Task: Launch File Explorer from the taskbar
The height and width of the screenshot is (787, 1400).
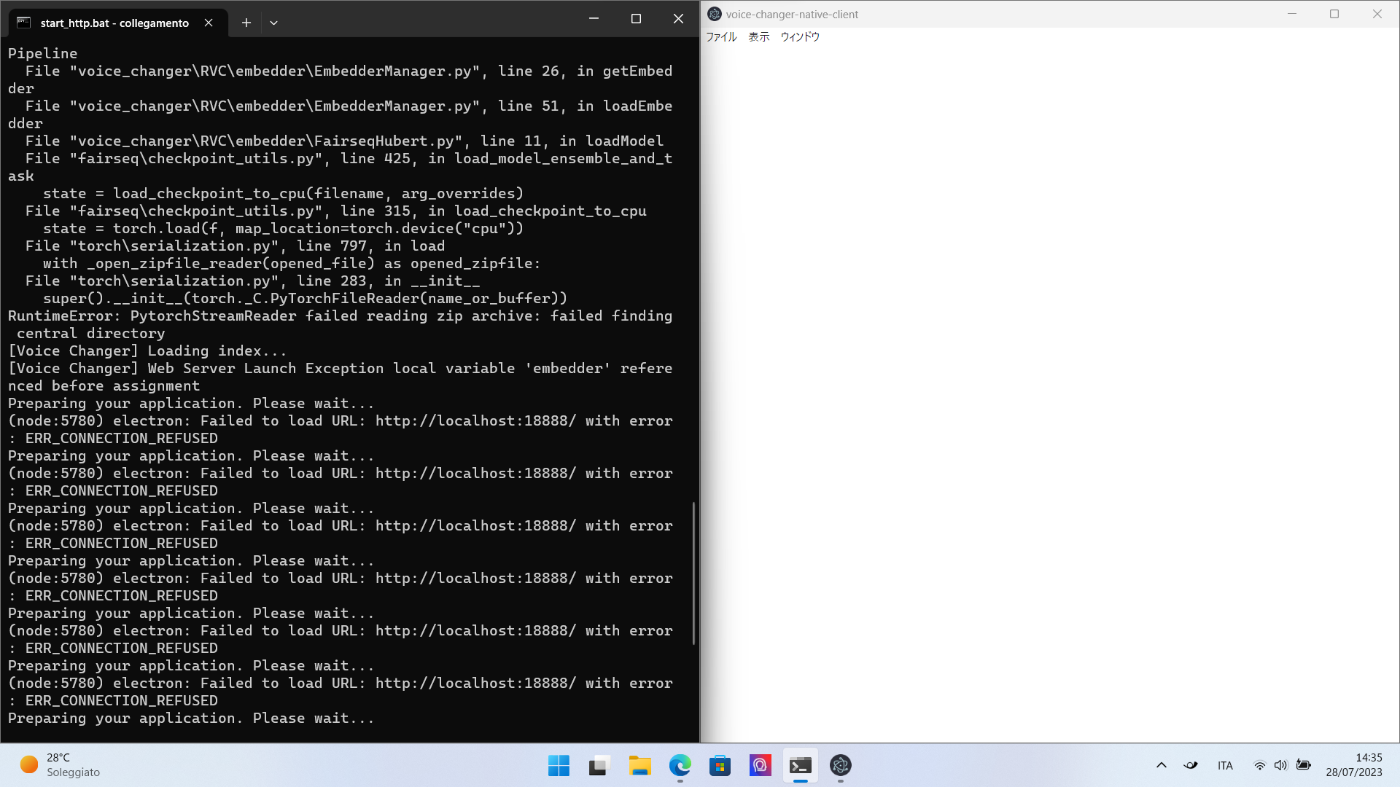Action: coord(640,766)
